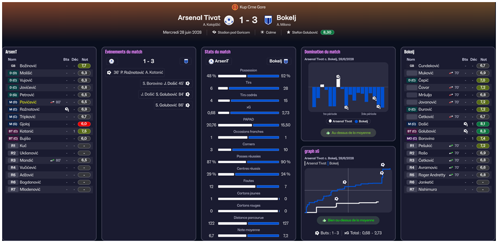The image size is (498, 243).
Task: Select Bokelj team chip in match stats
Action: [x=278, y=61]
